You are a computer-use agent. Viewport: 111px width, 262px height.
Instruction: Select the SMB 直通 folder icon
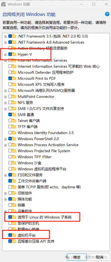pos(14,115)
